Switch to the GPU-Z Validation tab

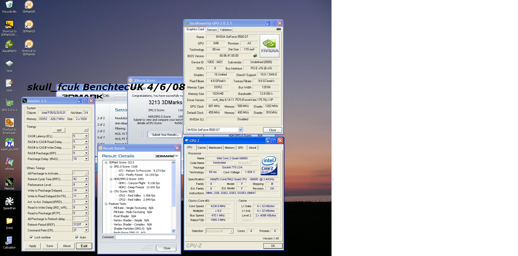[x=226, y=30]
